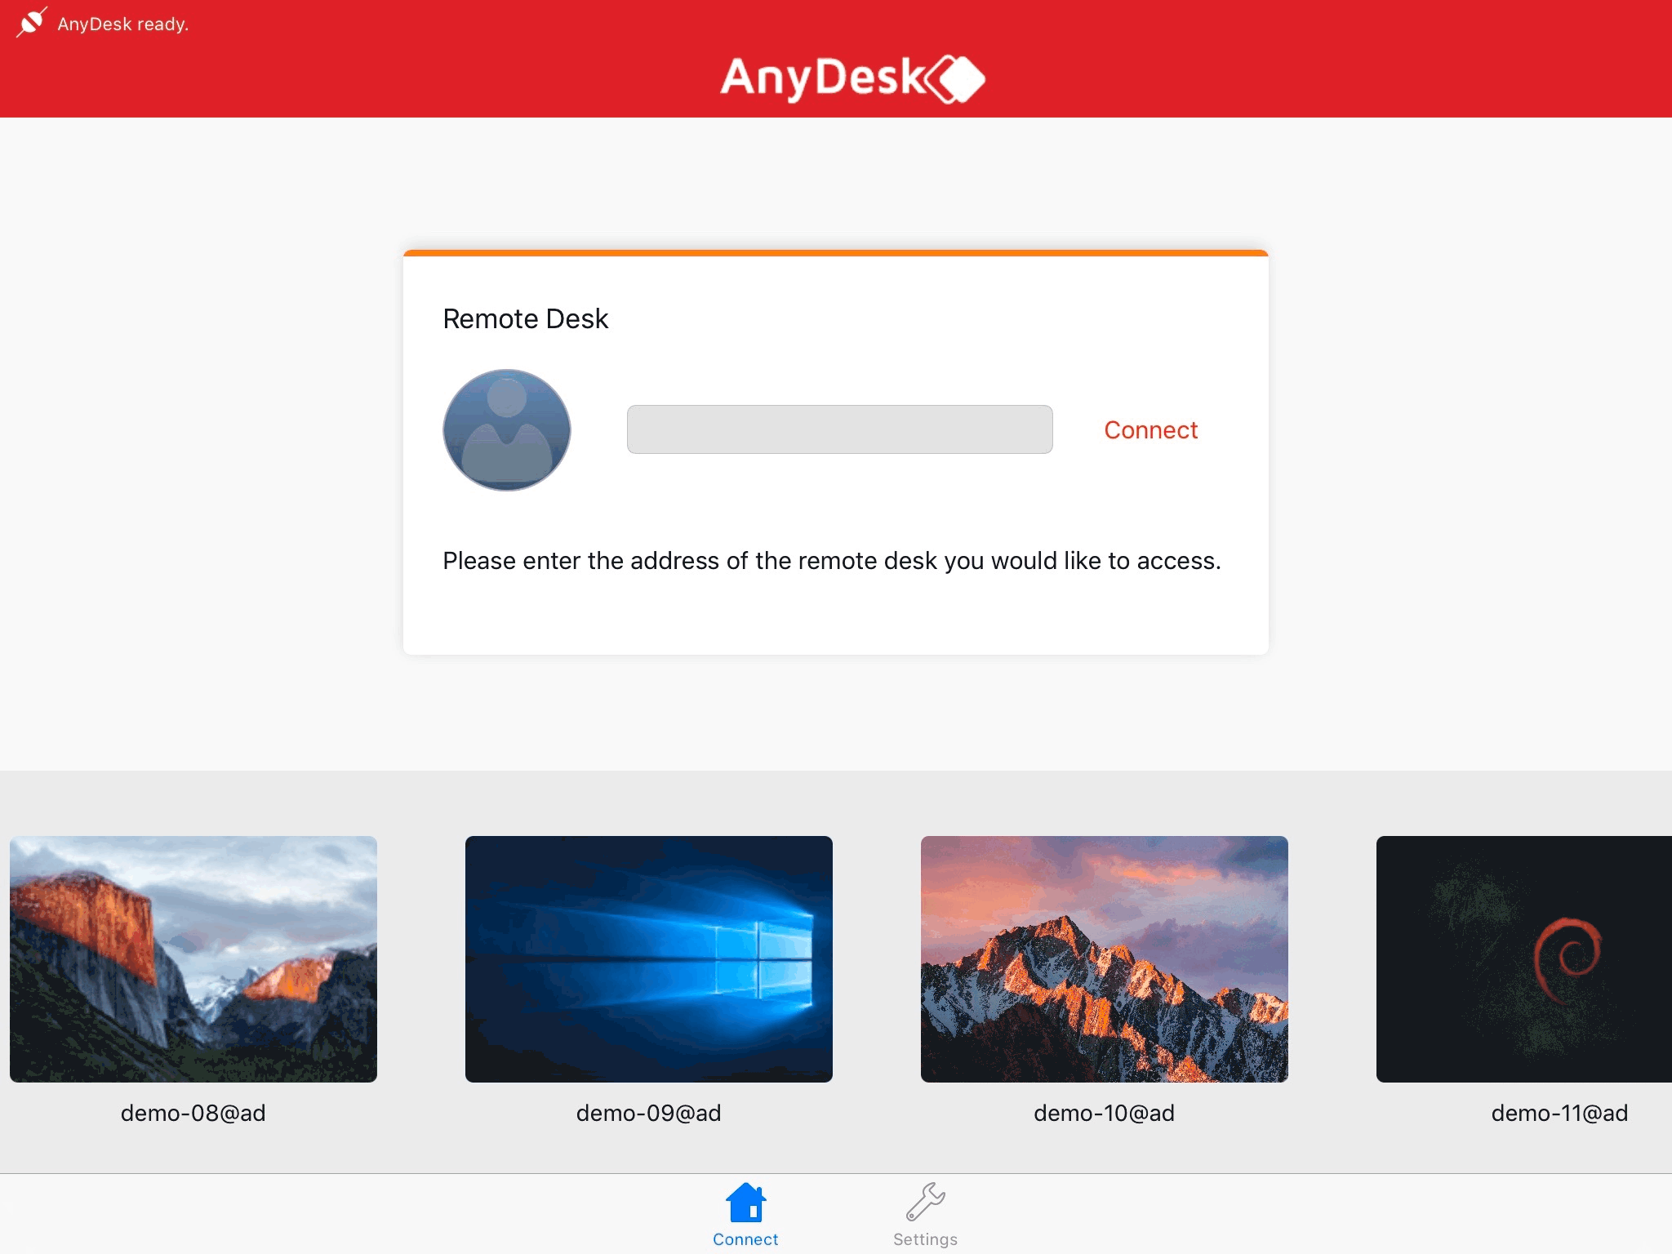Click the Connect button to start session
The image size is (1672, 1254).
[x=1150, y=430]
